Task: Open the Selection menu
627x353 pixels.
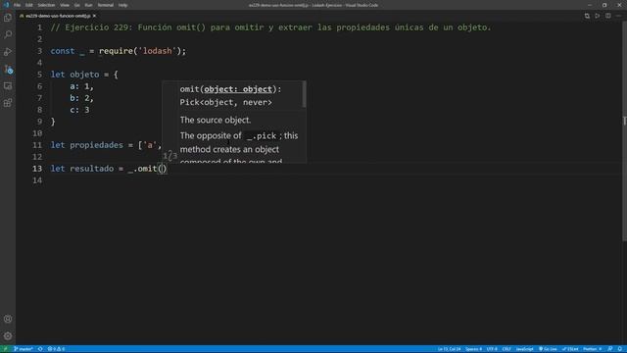Action: pyautogui.click(x=46, y=5)
